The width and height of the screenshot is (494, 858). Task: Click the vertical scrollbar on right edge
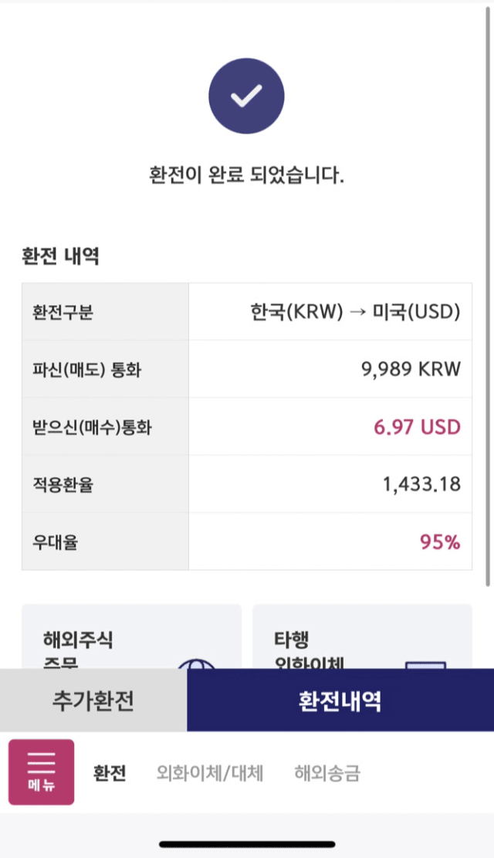[488, 296]
